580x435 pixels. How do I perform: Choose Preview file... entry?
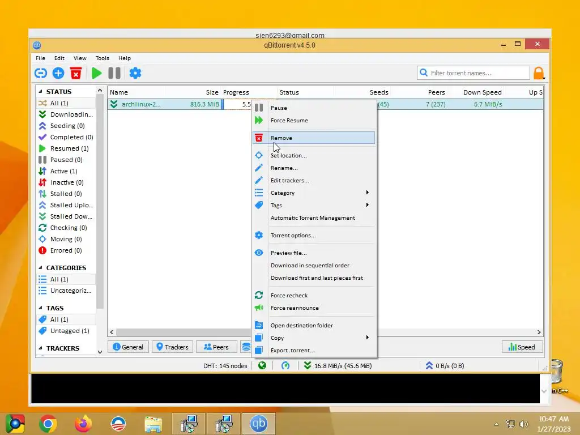pos(314,253)
